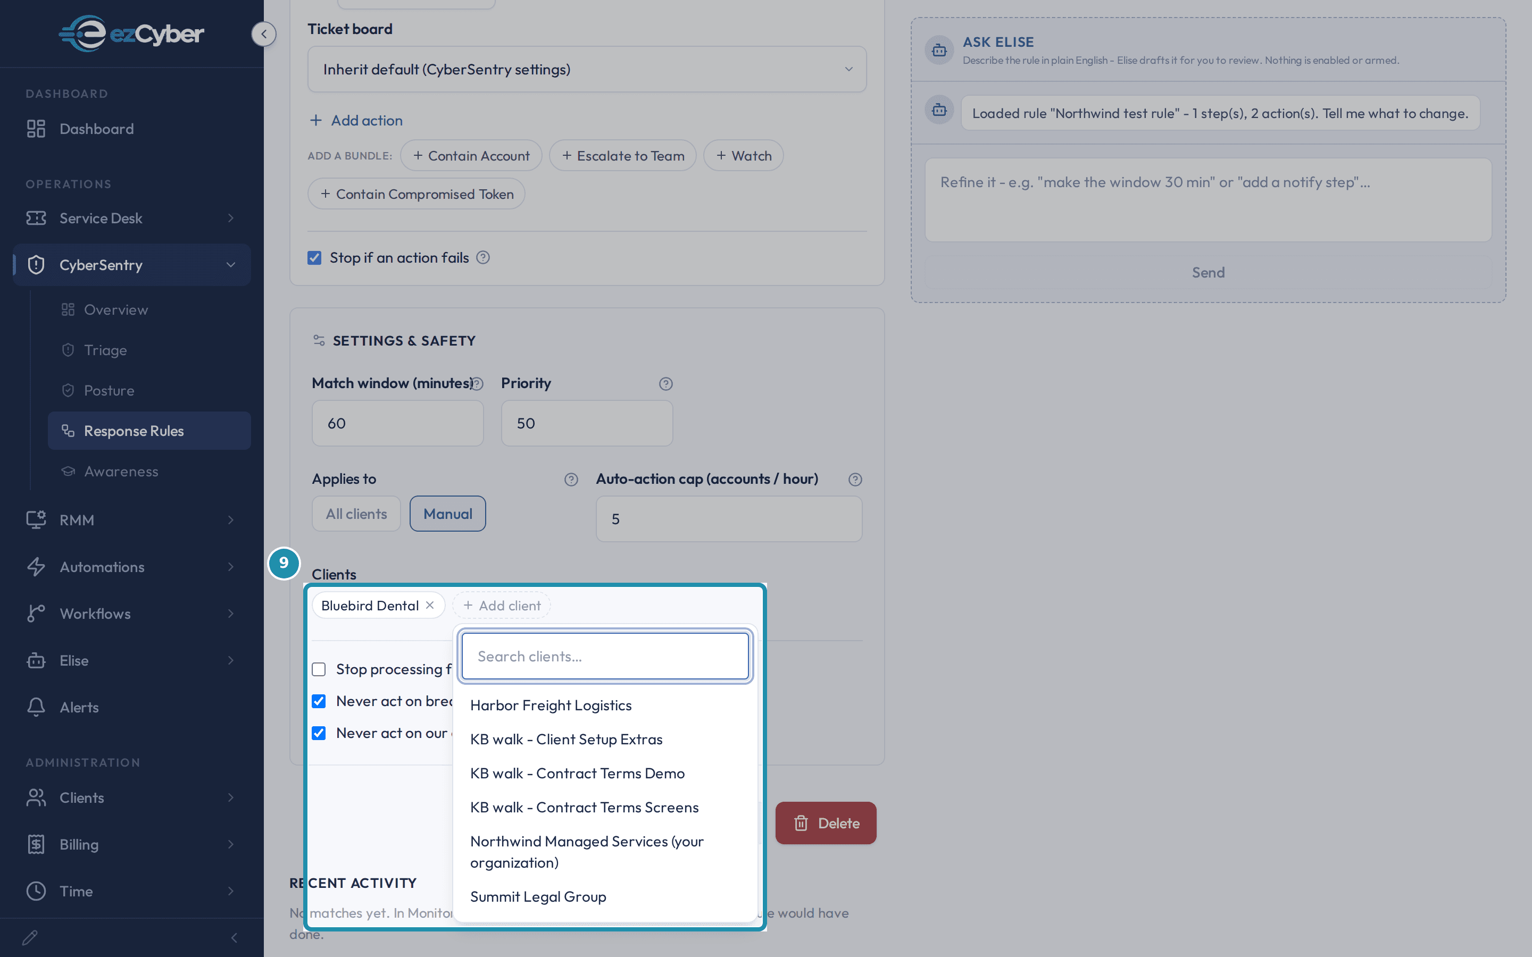Image resolution: width=1532 pixels, height=957 pixels.
Task: Add the Contain Account bundle
Action: (471, 156)
